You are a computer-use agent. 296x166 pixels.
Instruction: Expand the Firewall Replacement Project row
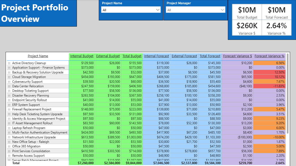9,109
